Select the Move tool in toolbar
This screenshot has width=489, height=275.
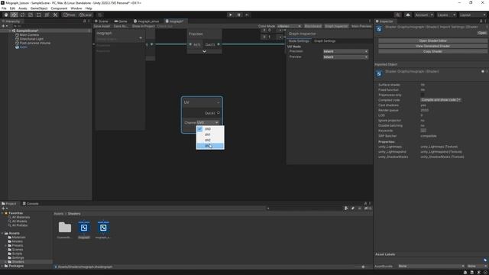pos(14,15)
